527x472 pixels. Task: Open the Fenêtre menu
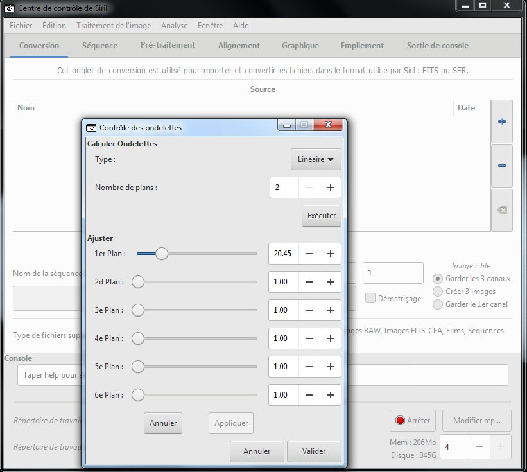[x=210, y=26]
